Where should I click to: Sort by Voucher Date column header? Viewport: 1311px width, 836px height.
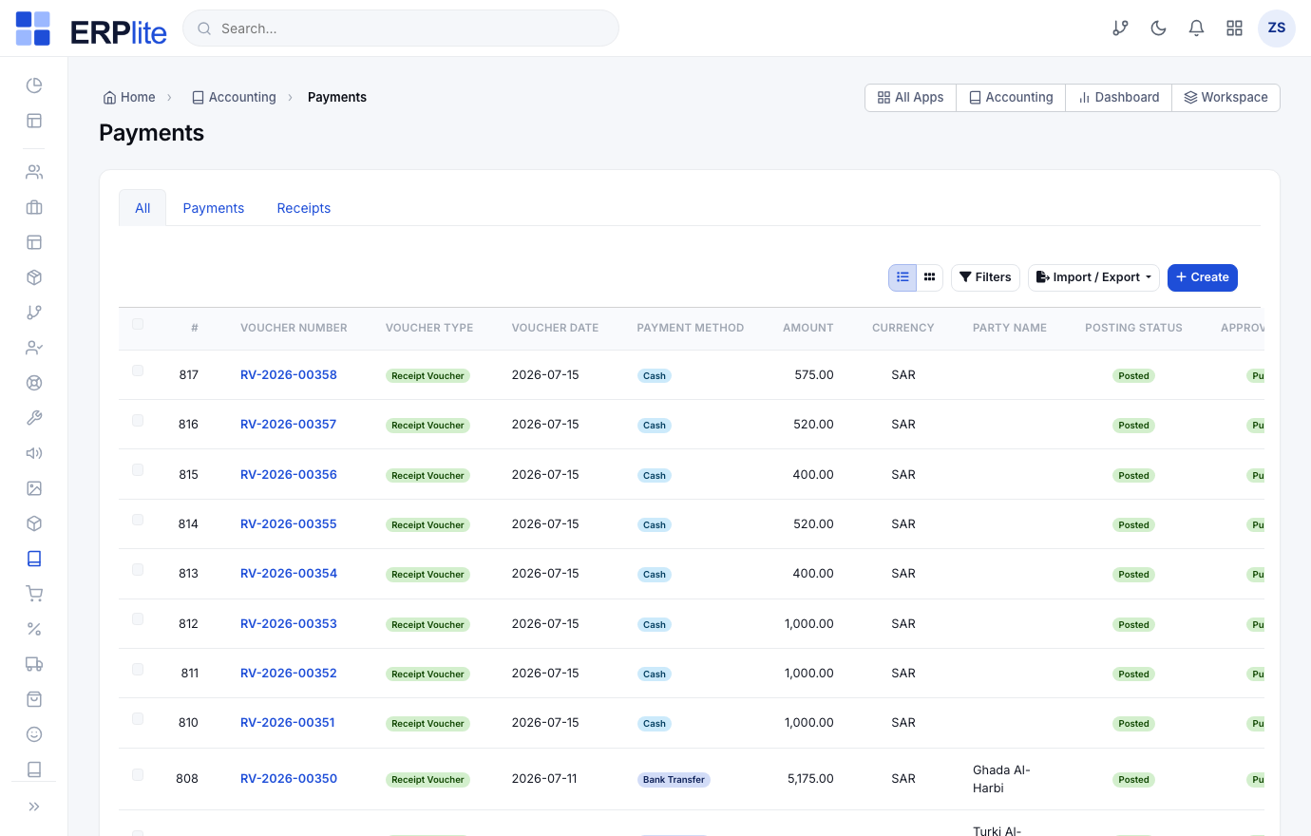(555, 328)
